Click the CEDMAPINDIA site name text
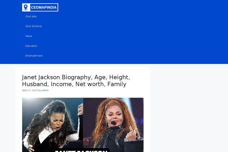This screenshot has height=152, width=228. coord(44,8)
